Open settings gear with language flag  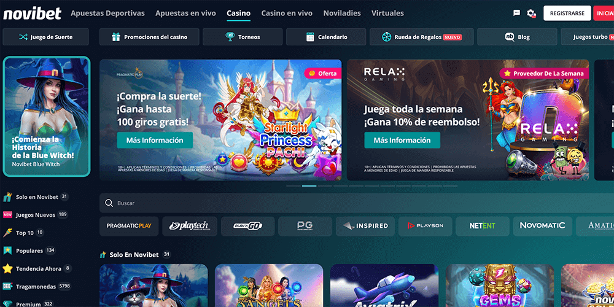tap(531, 14)
